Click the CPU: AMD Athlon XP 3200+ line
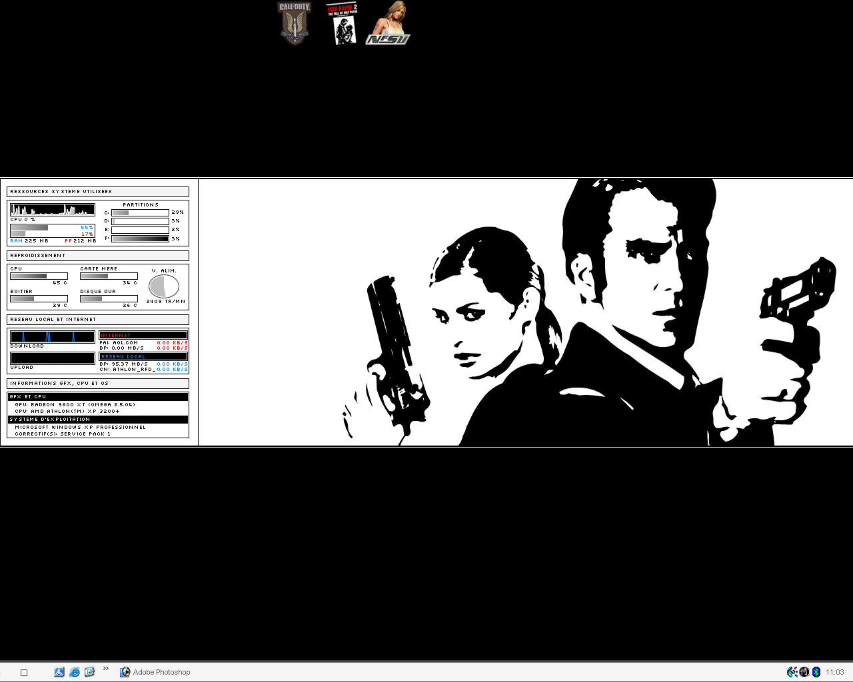Screen dimensions: 853x682 [67, 411]
